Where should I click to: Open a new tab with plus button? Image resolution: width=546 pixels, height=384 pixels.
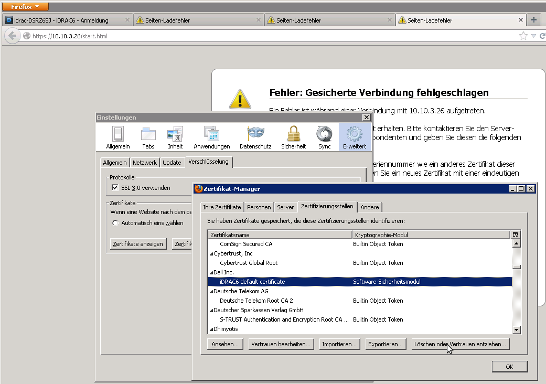point(534,20)
